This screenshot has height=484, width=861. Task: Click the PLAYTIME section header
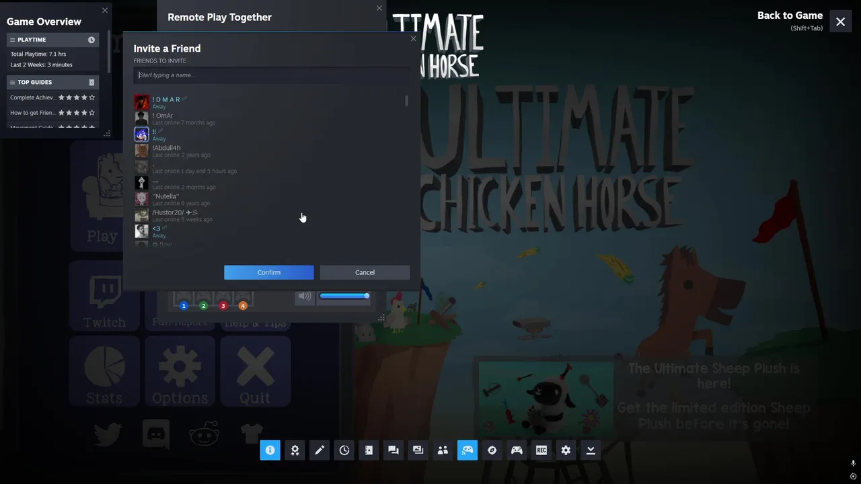(x=52, y=40)
